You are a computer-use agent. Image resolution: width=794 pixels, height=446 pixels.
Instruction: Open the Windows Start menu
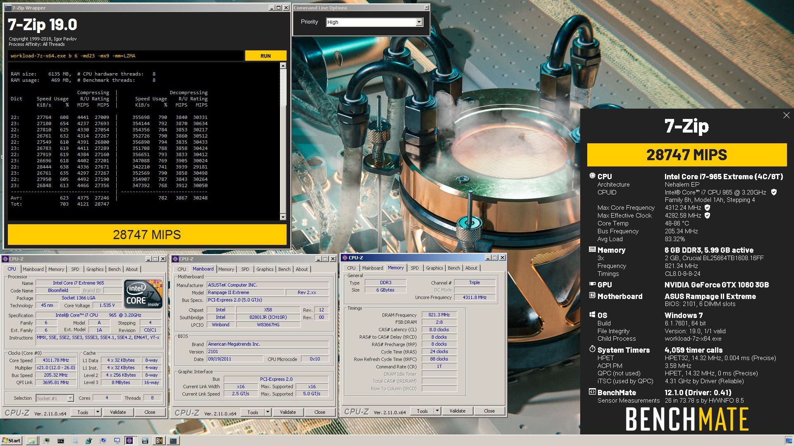[x=11, y=441]
